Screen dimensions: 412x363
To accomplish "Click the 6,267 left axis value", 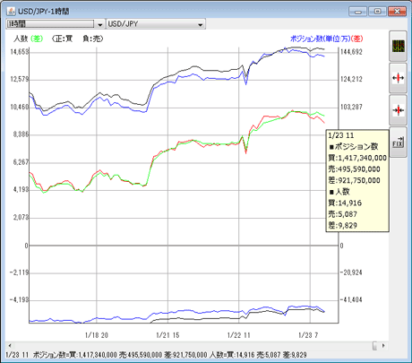I will 21,162.
